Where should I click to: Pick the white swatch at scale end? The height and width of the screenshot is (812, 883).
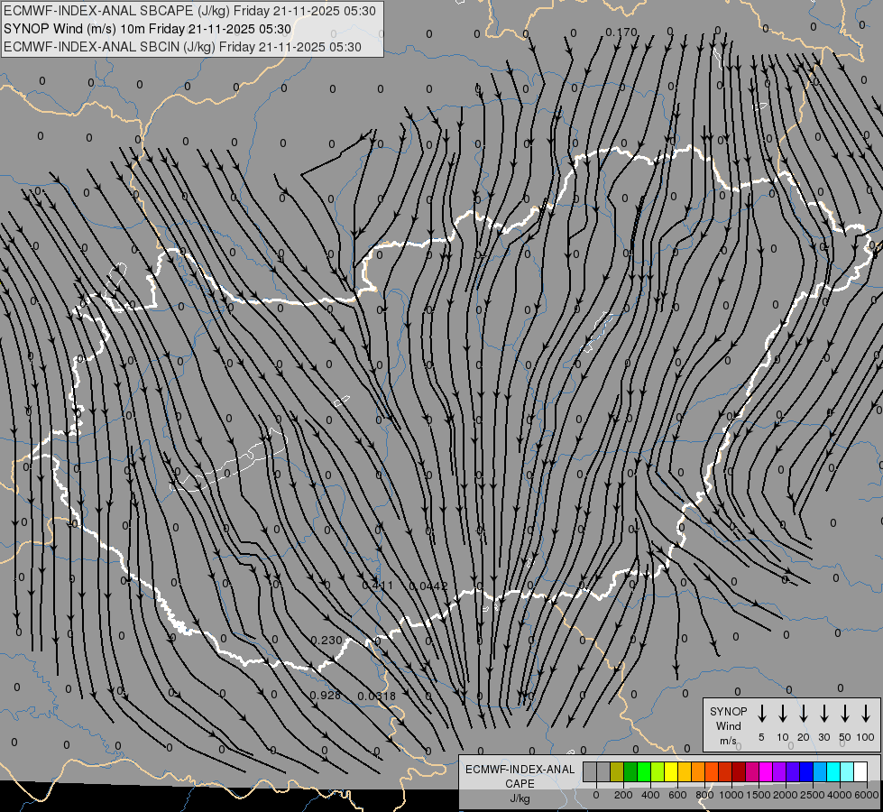(861, 771)
